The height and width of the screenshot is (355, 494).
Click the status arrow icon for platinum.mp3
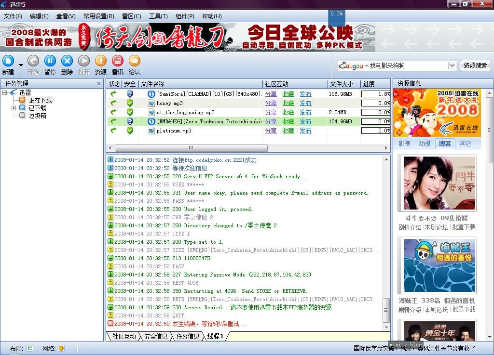114,130
